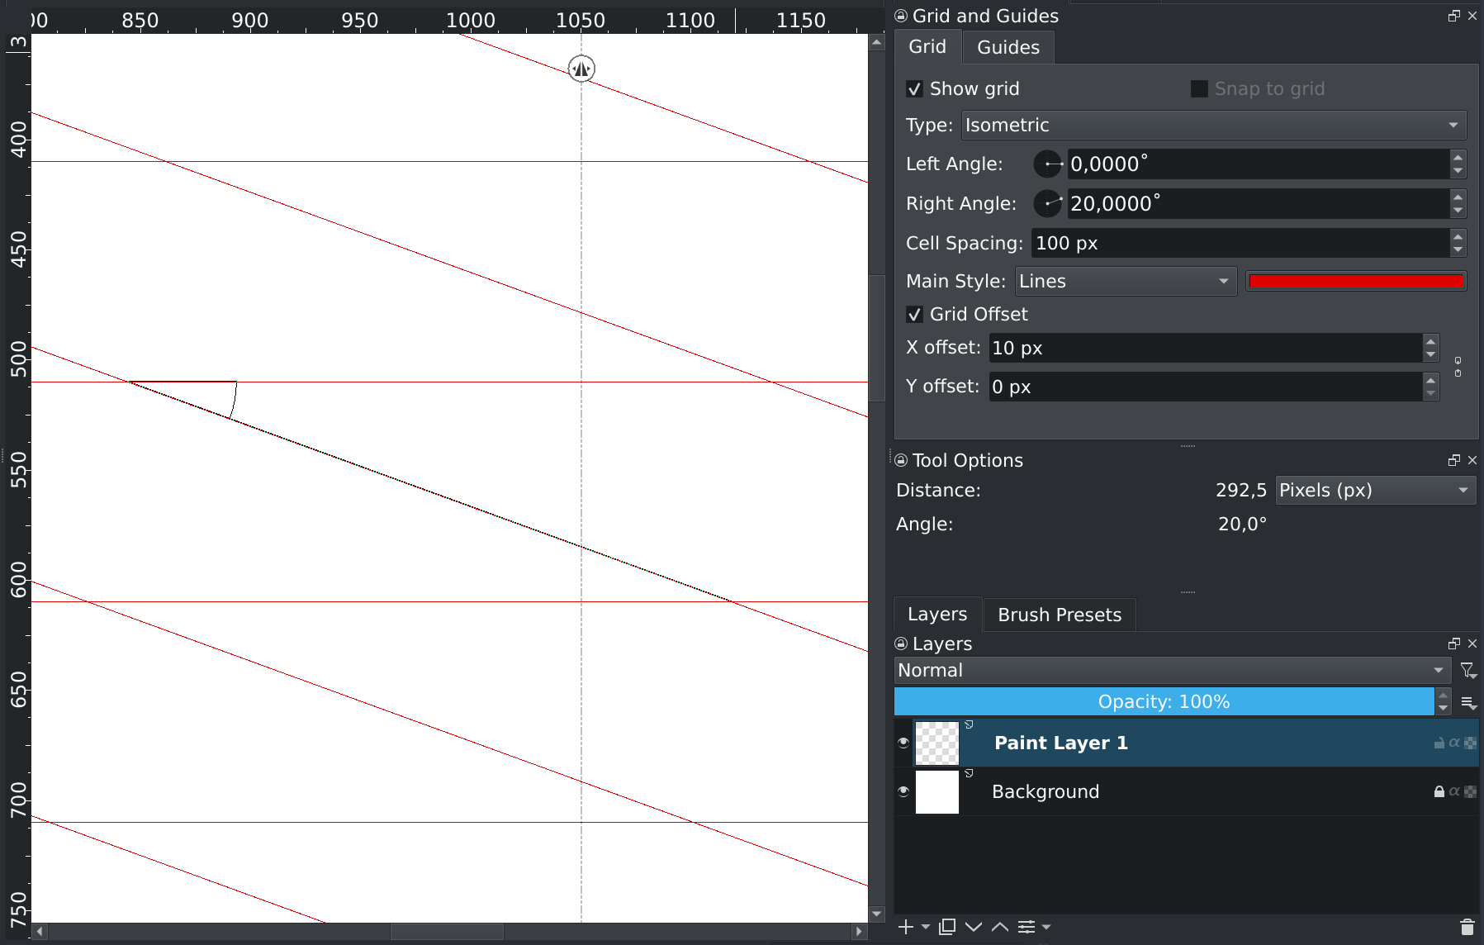
Task: Lock the Layers docker
Action: (x=901, y=643)
